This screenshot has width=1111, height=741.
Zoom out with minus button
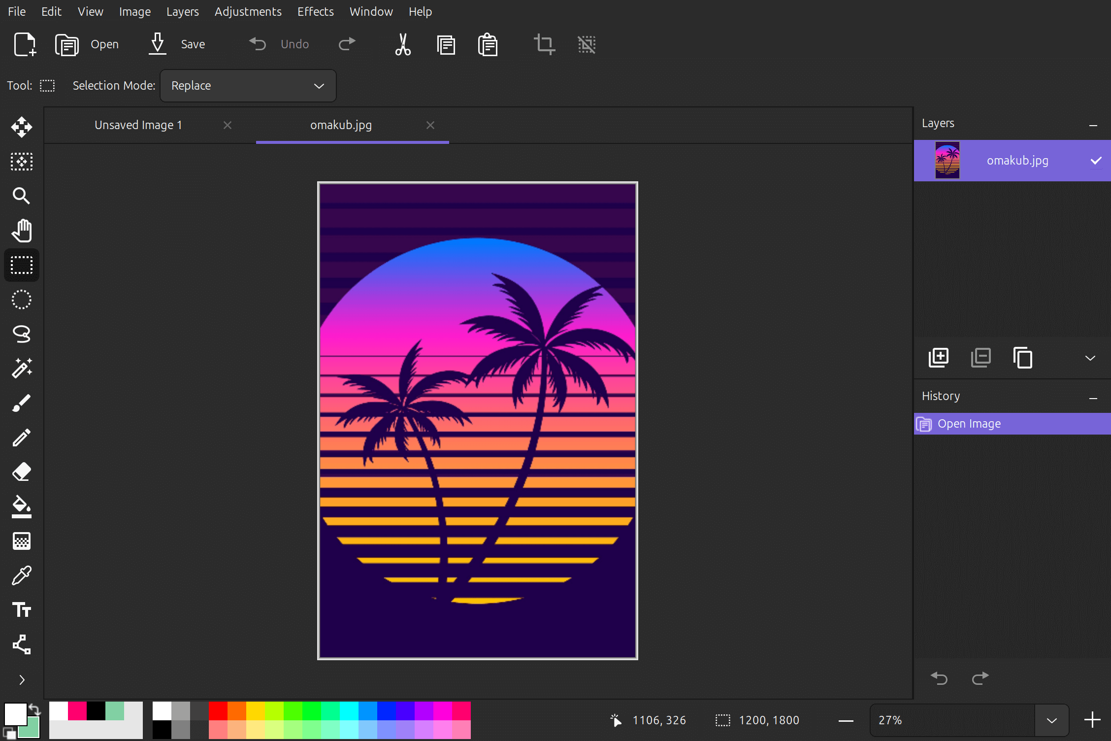(846, 721)
